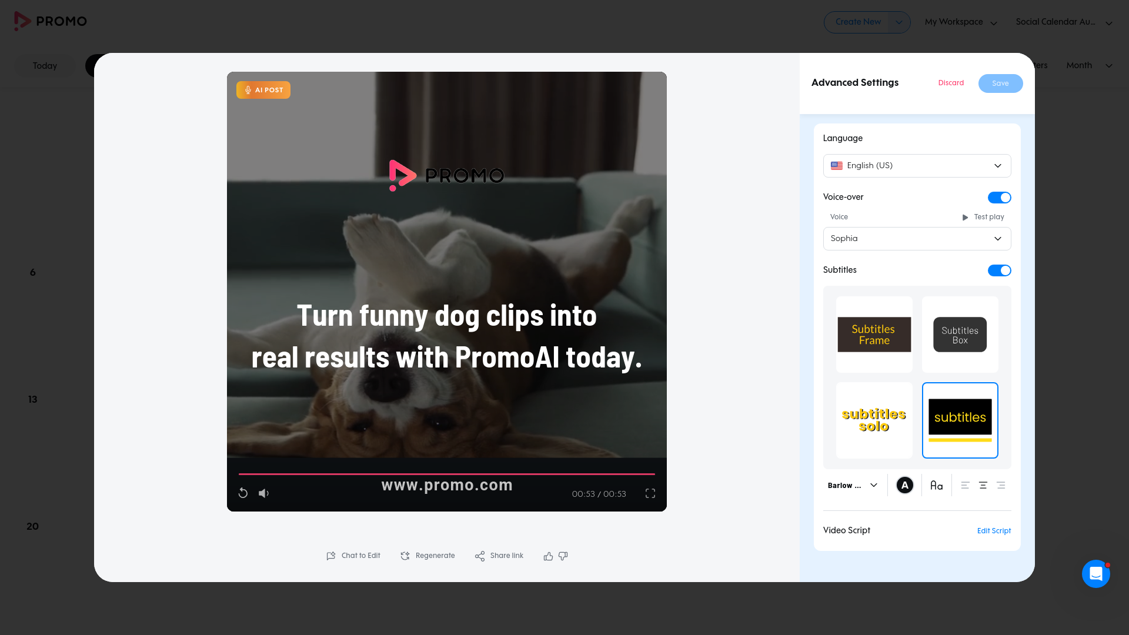Open text case Aa option
The image size is (1129, 635).
pos(936,485)
